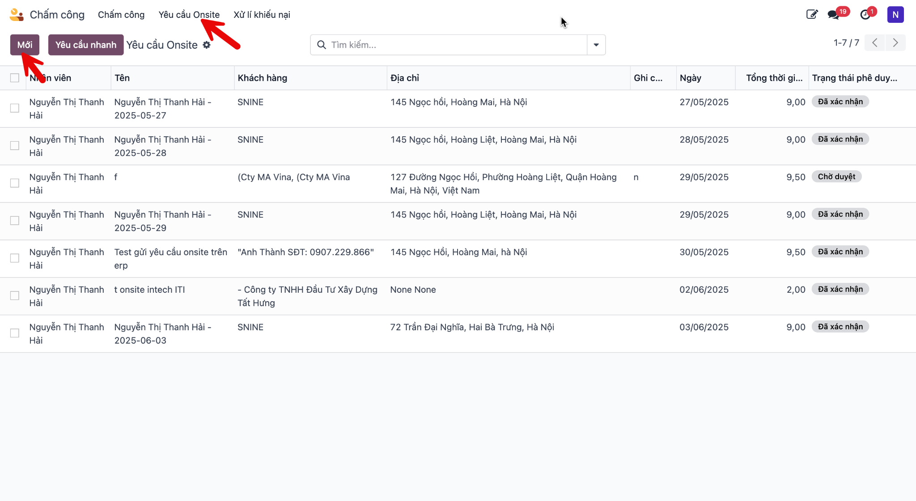Click the pager 1-7 / 7 counter
Image resolution: width=916 pixels, height=501 pixels.
pyautogui.click(x=846, y=43)
